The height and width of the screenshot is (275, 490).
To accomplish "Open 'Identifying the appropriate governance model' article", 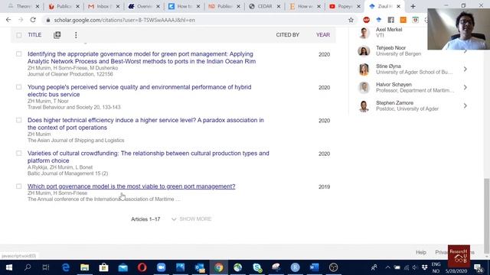I will [x=142, y=58].
